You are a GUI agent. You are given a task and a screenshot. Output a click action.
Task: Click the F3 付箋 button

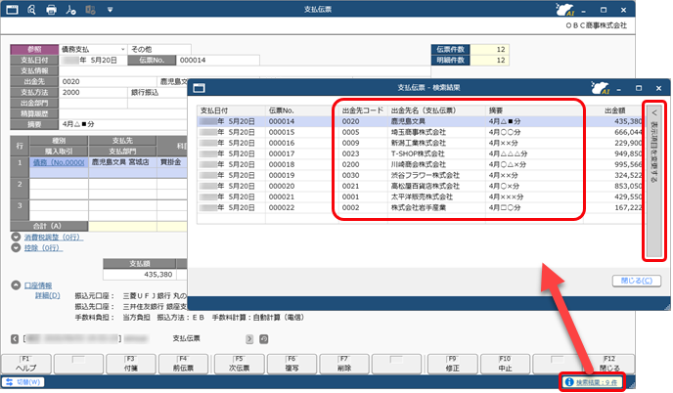pos(130,364)
